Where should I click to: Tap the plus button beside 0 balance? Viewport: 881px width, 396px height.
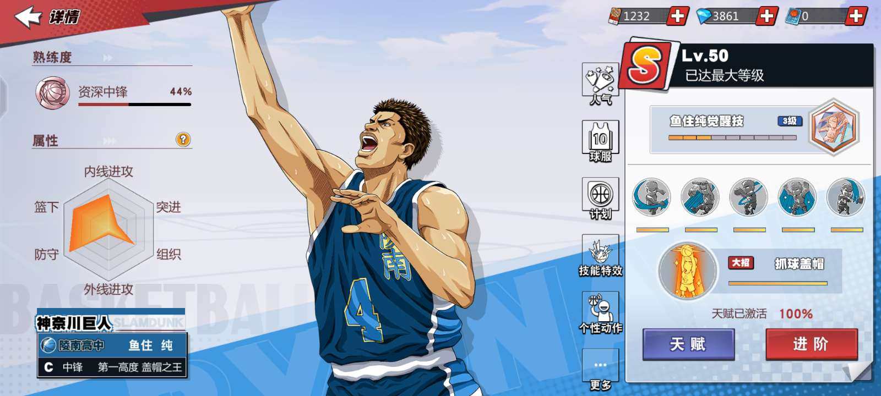856,16
